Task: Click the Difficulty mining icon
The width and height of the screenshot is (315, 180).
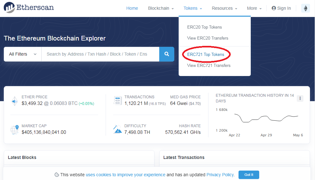Action: click(x=118, y=129)
